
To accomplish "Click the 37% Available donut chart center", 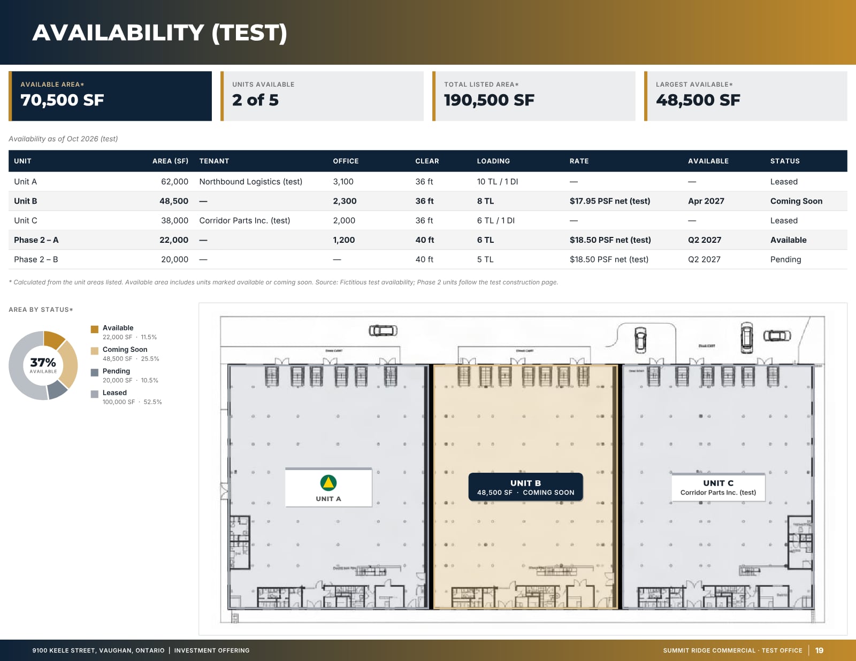I will (43, 365).
